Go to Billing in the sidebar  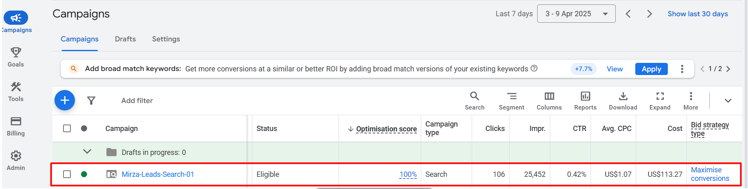tap(16, 122)
